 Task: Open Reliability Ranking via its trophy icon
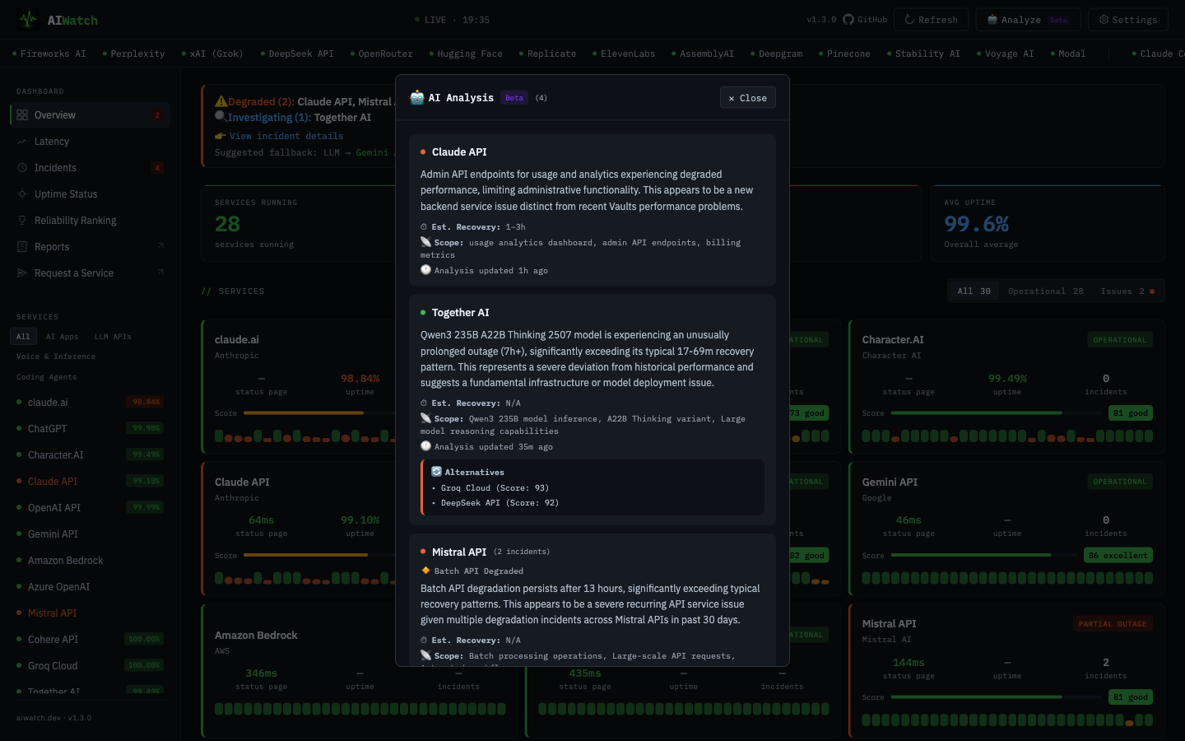22,220
